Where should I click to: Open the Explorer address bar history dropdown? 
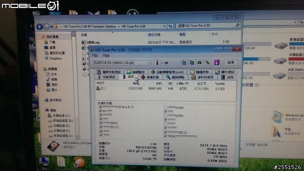(x=164, y=26)
